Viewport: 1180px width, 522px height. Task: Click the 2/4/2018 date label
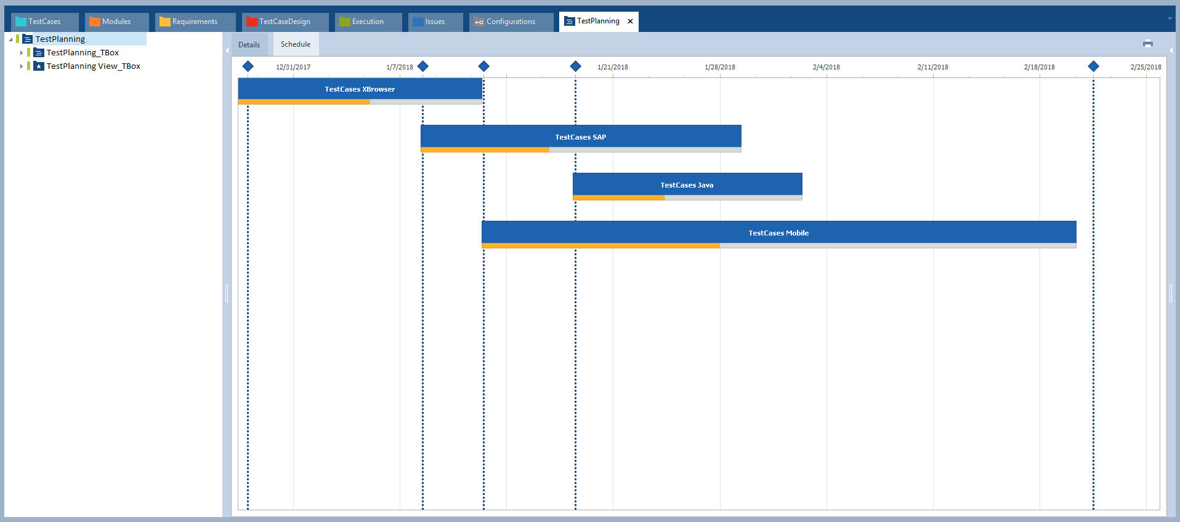click(x=826, y=67)
